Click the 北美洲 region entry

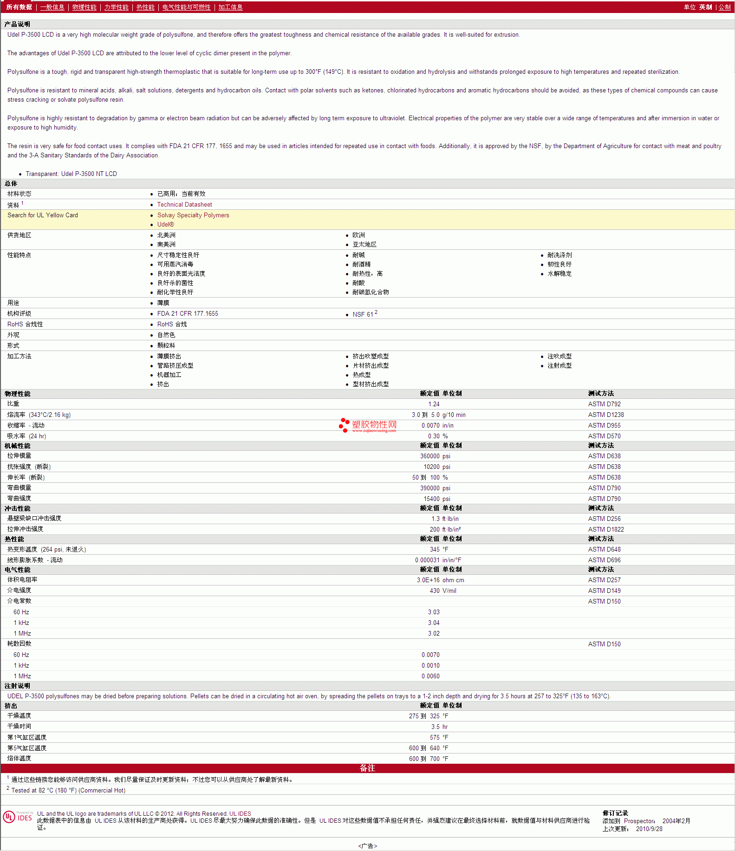166,235
